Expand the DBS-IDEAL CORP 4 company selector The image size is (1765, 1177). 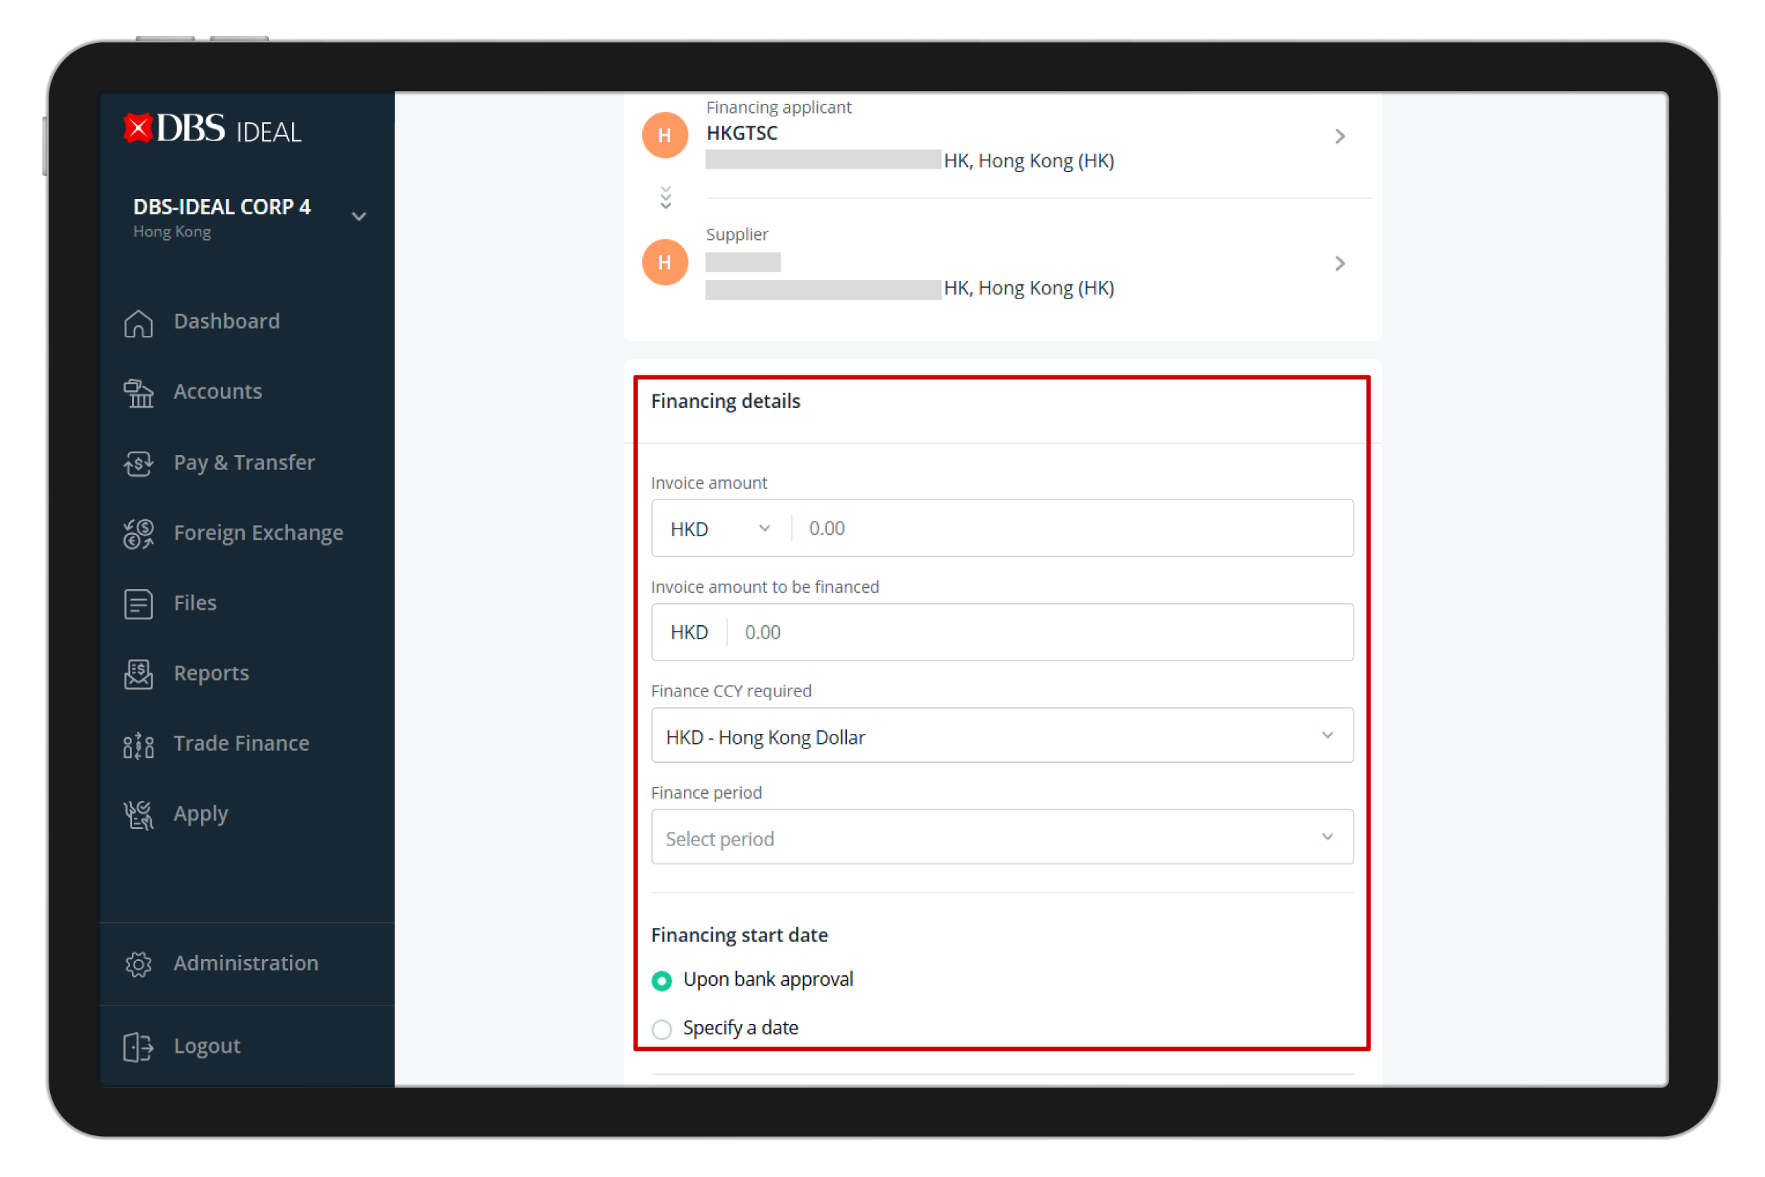(359, 217)
